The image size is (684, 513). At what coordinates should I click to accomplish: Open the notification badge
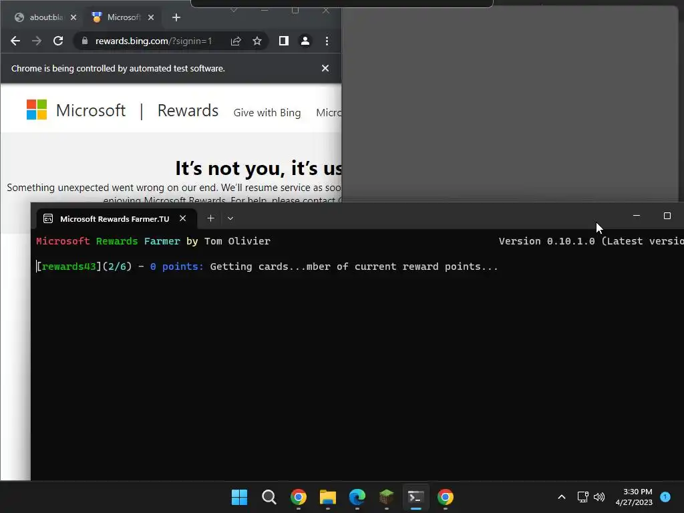point(665,496)
